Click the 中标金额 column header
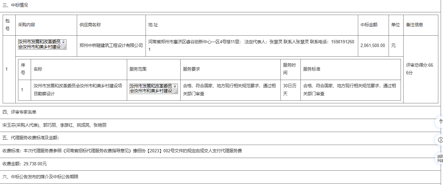The image size is (443, 185). tap(369, 25)
